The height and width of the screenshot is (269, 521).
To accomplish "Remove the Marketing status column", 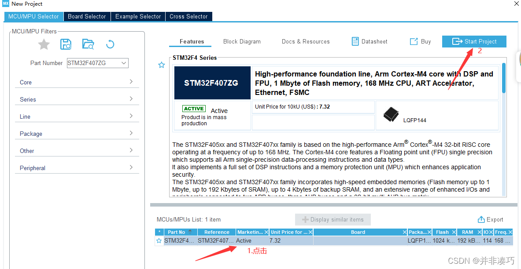I will 266,232.
